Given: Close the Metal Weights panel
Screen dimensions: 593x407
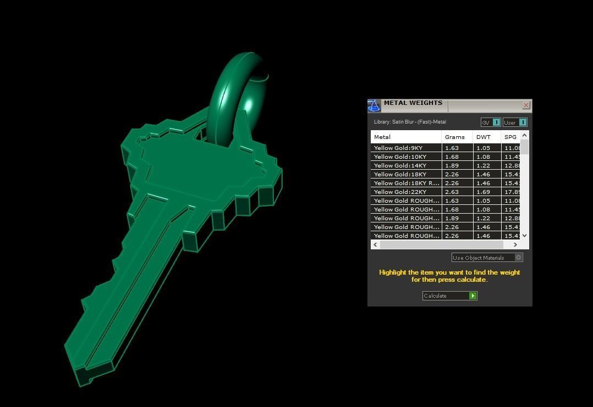Looking at the screenshot, I should [x=526, y=105].
